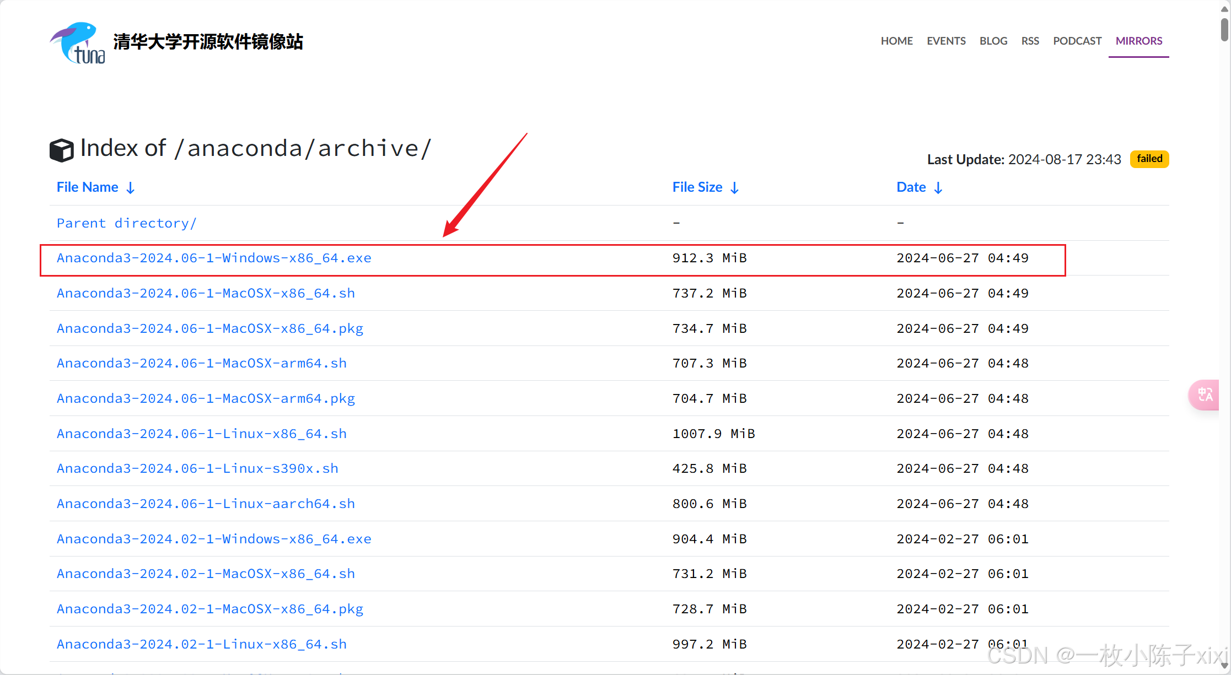Click the File Size sort arrow
The image size is (1231, 675).
pos(734,188)
